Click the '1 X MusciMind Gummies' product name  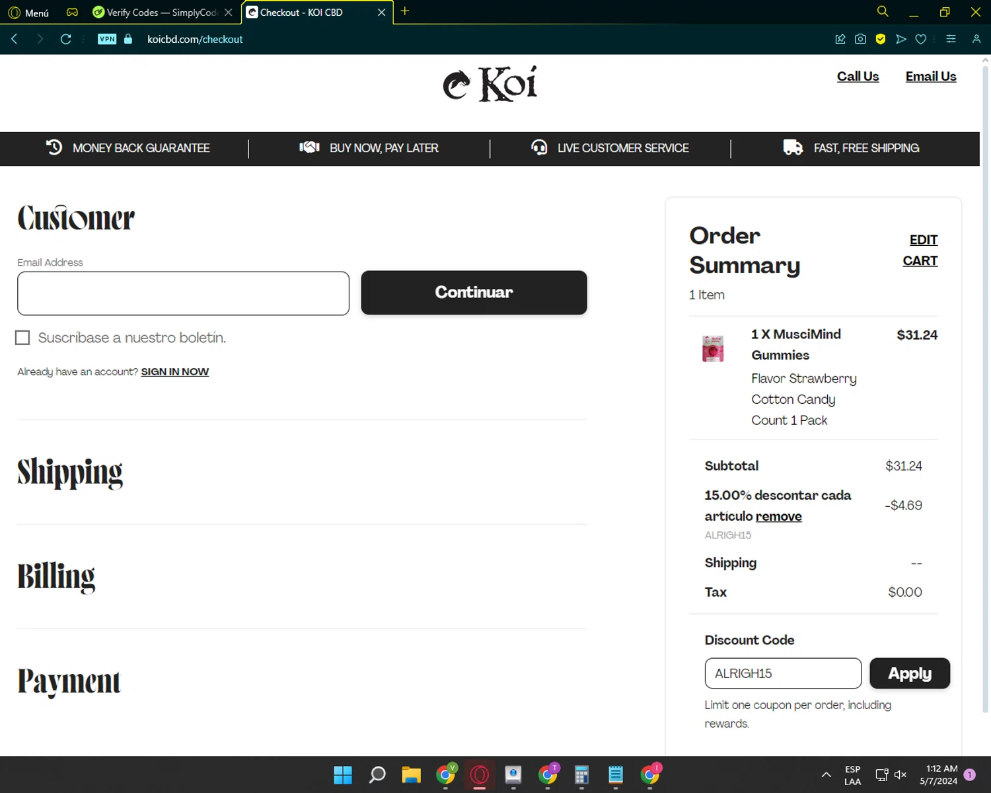click(x=796, y=345)
